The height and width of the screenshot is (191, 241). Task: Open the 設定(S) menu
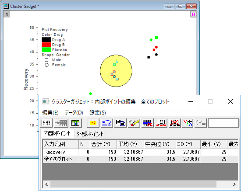point(98,113)
